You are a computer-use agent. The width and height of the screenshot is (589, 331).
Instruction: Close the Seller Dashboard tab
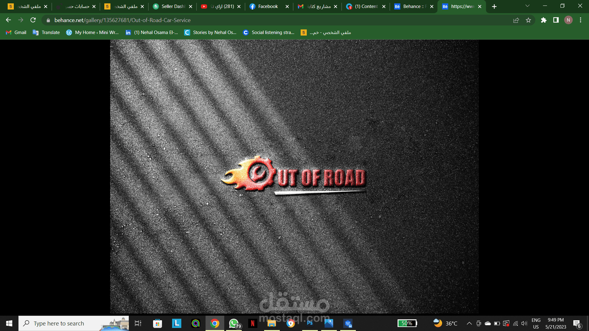click(x=191, y=6)
